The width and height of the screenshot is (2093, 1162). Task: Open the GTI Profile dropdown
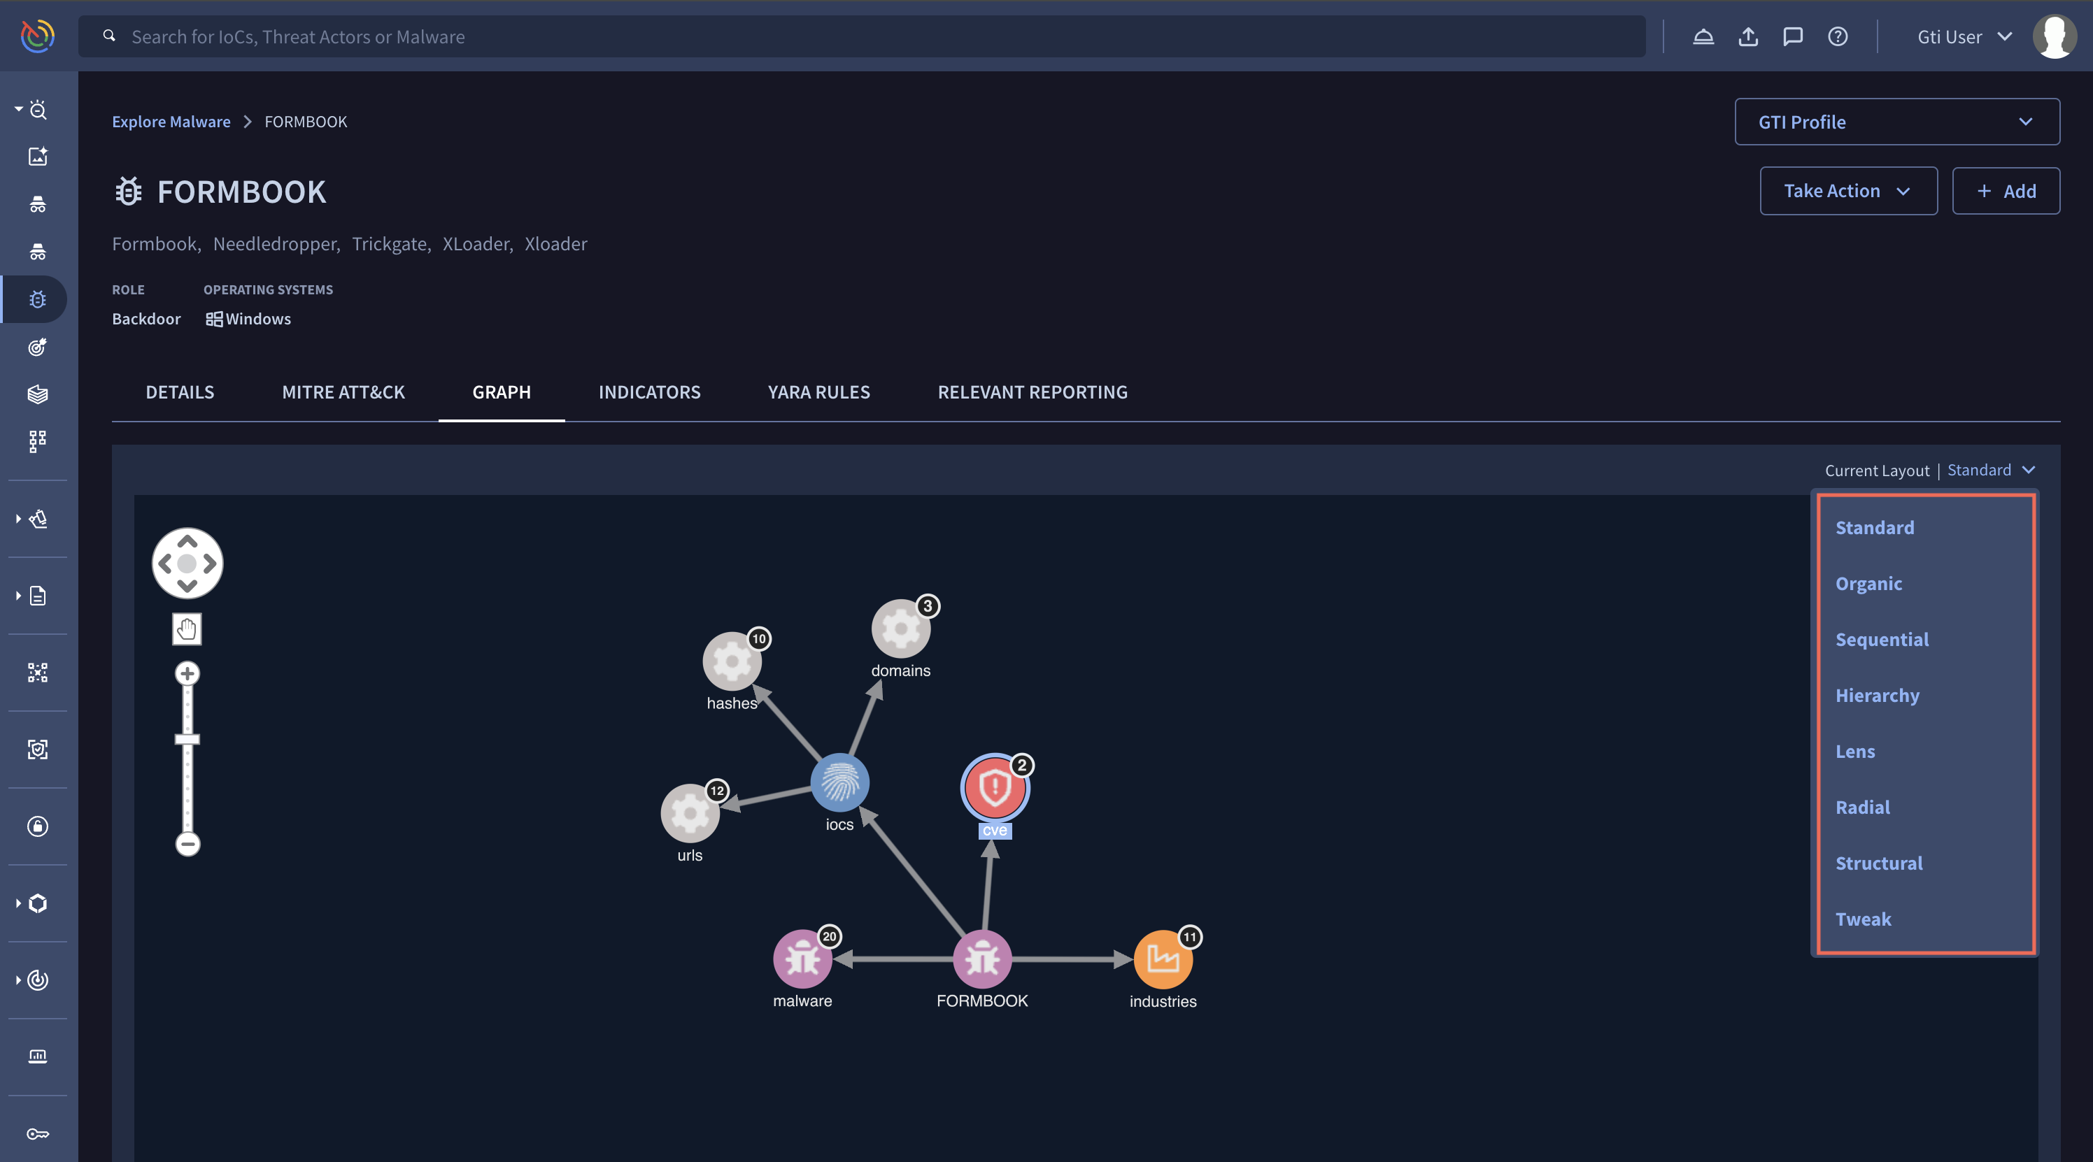point(1896,122)
